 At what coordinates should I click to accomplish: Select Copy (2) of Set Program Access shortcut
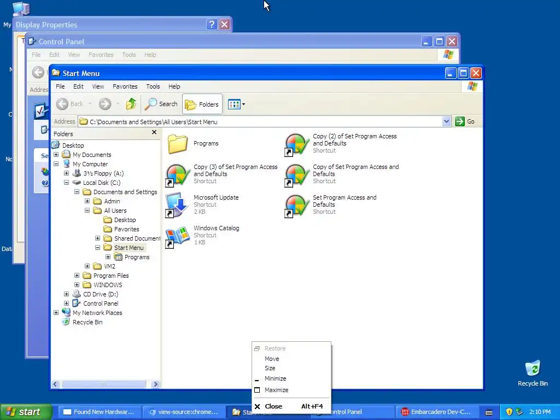[x=342, y=143]
